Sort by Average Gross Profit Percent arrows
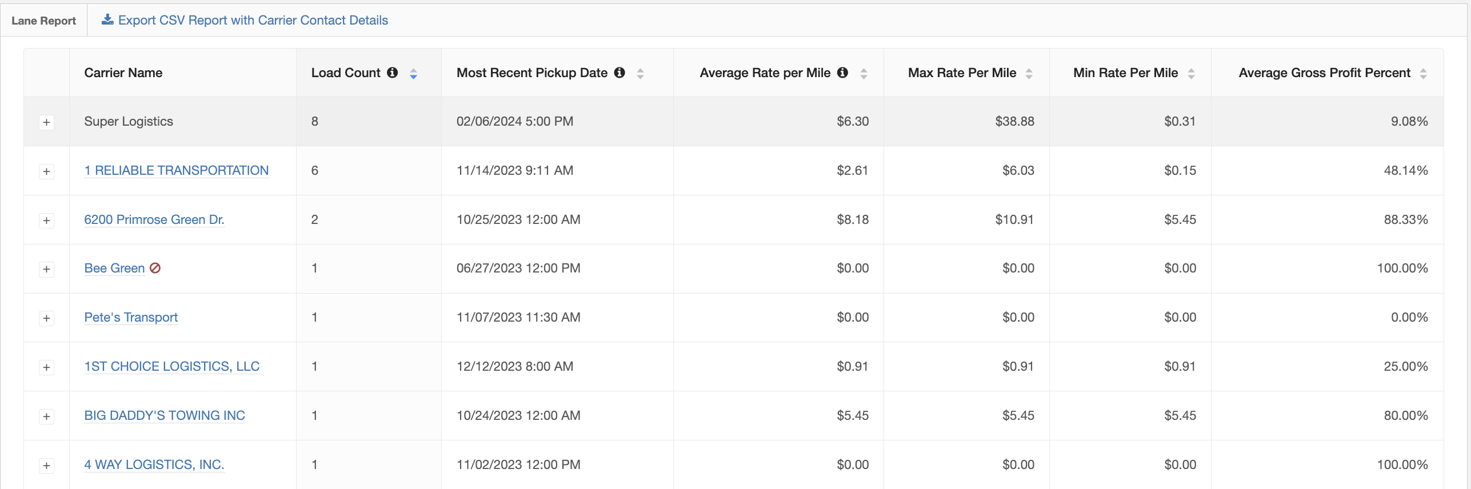1471x489 pixels. coord(1423,74)
